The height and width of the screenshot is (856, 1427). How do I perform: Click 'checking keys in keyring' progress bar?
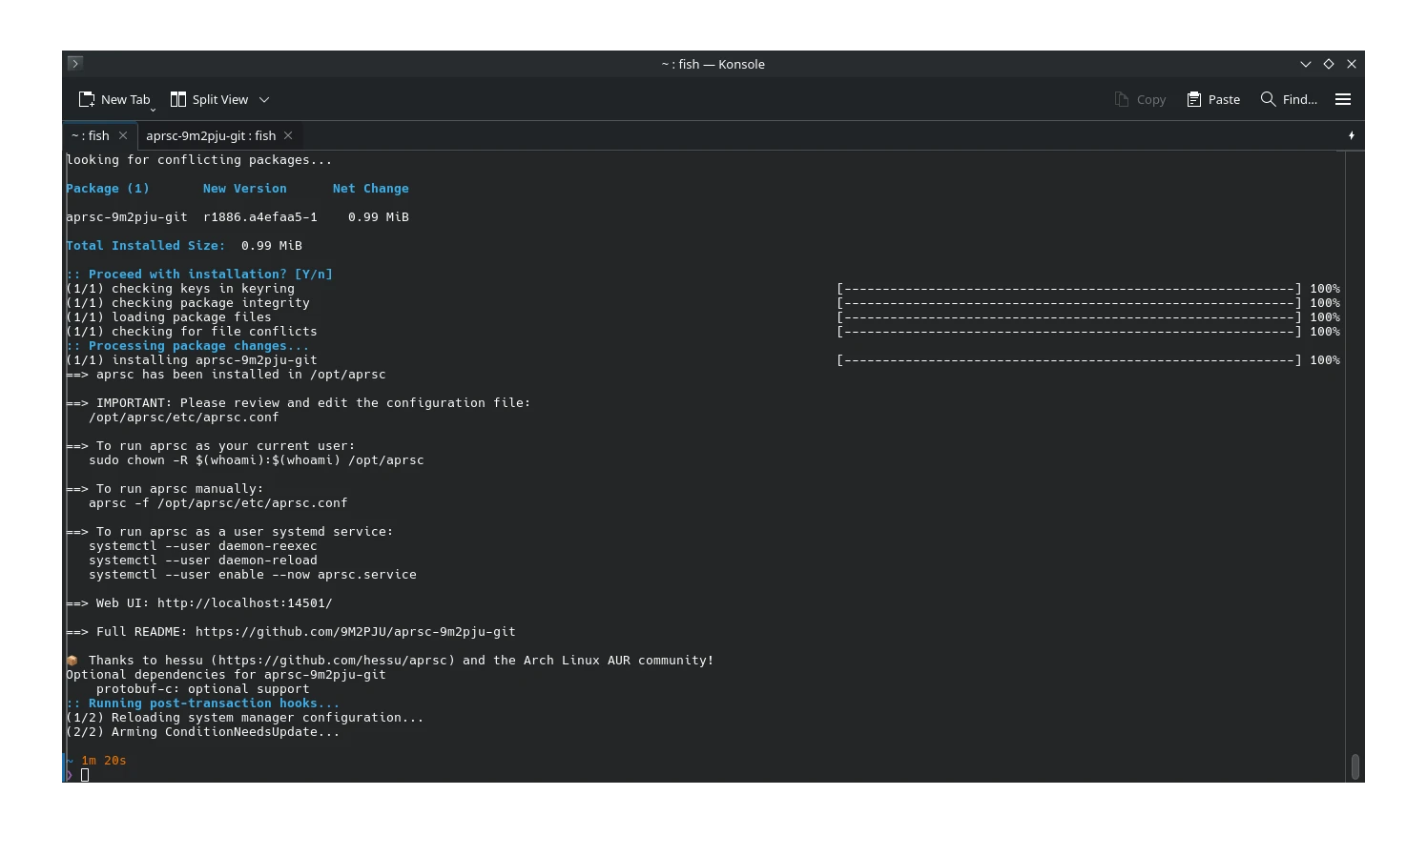[x=1069, y=289]
